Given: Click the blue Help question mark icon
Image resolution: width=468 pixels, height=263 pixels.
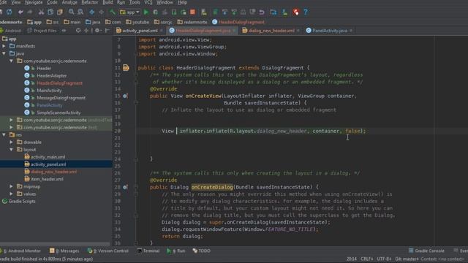Looking at the screenshot, I should [x=306, y=12].
